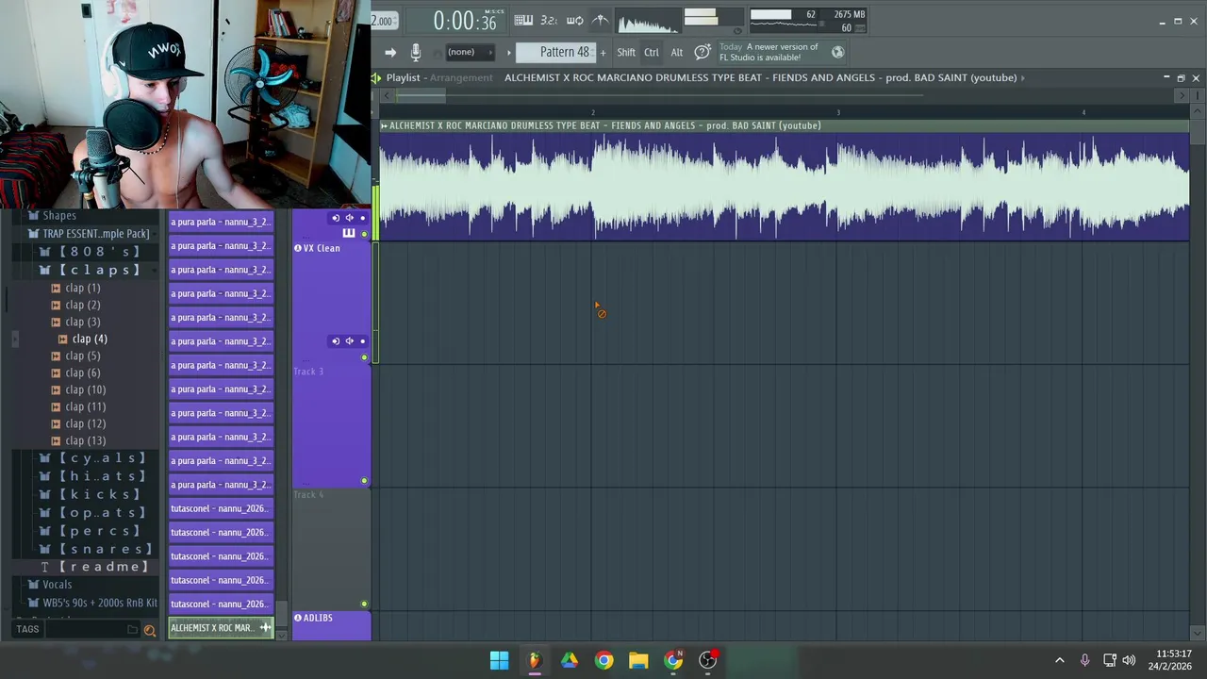Toggle Alt key indicator button
The height and width of the screenshot is (679, 1207).
676,53
